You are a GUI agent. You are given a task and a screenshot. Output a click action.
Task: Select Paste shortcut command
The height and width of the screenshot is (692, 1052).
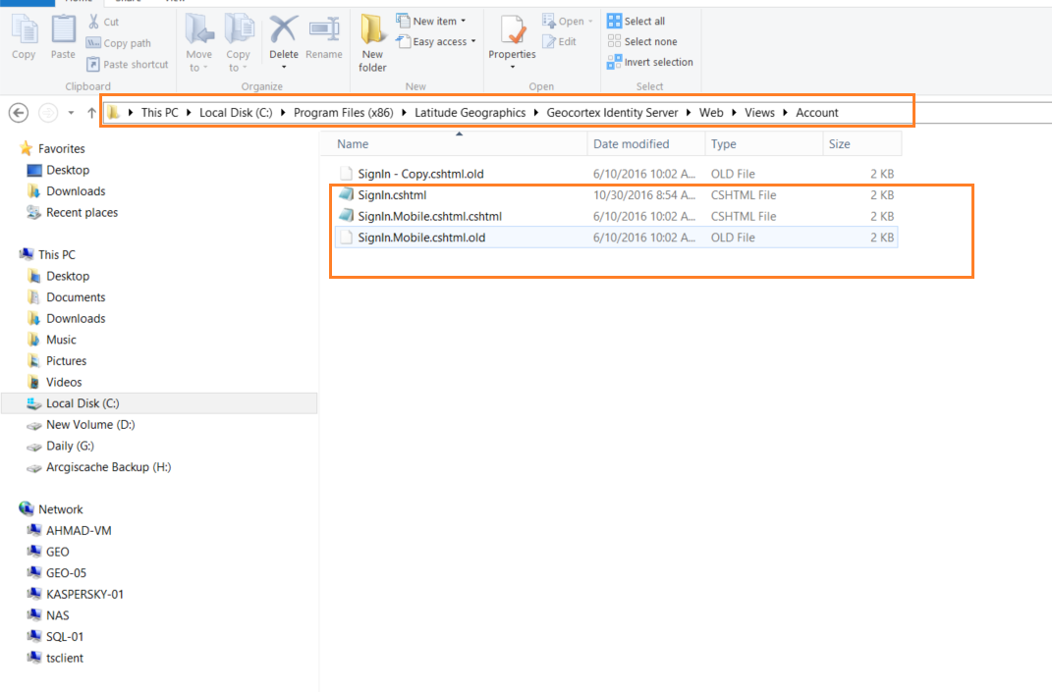[128, 65]
